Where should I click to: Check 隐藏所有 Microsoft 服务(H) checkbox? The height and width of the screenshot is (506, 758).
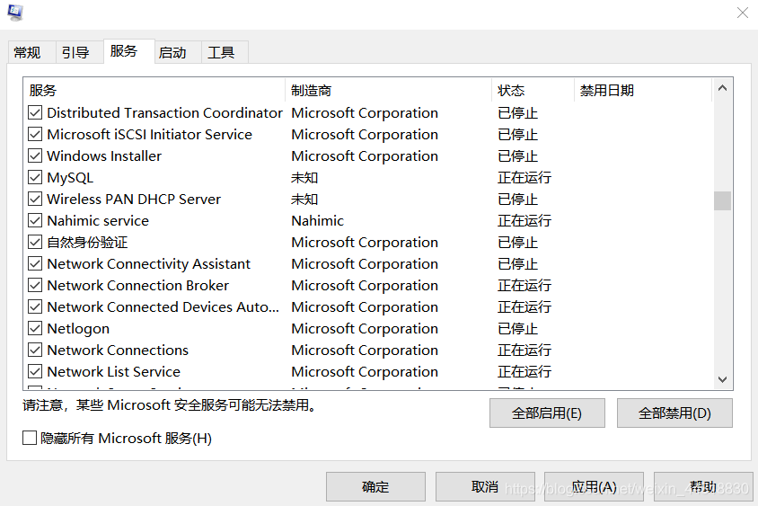pyautogui.click(x=30, y=438)
